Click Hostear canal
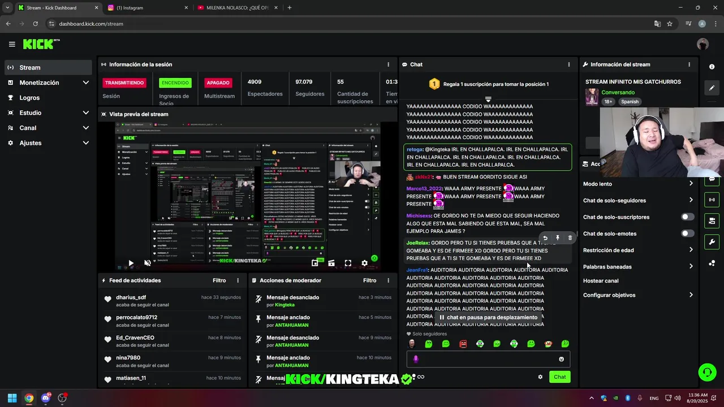 [x=601, y=281]
